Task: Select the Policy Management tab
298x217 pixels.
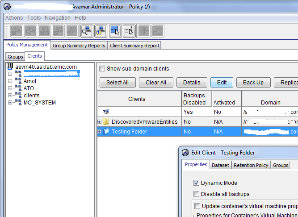Action: [x=27, y=45]
